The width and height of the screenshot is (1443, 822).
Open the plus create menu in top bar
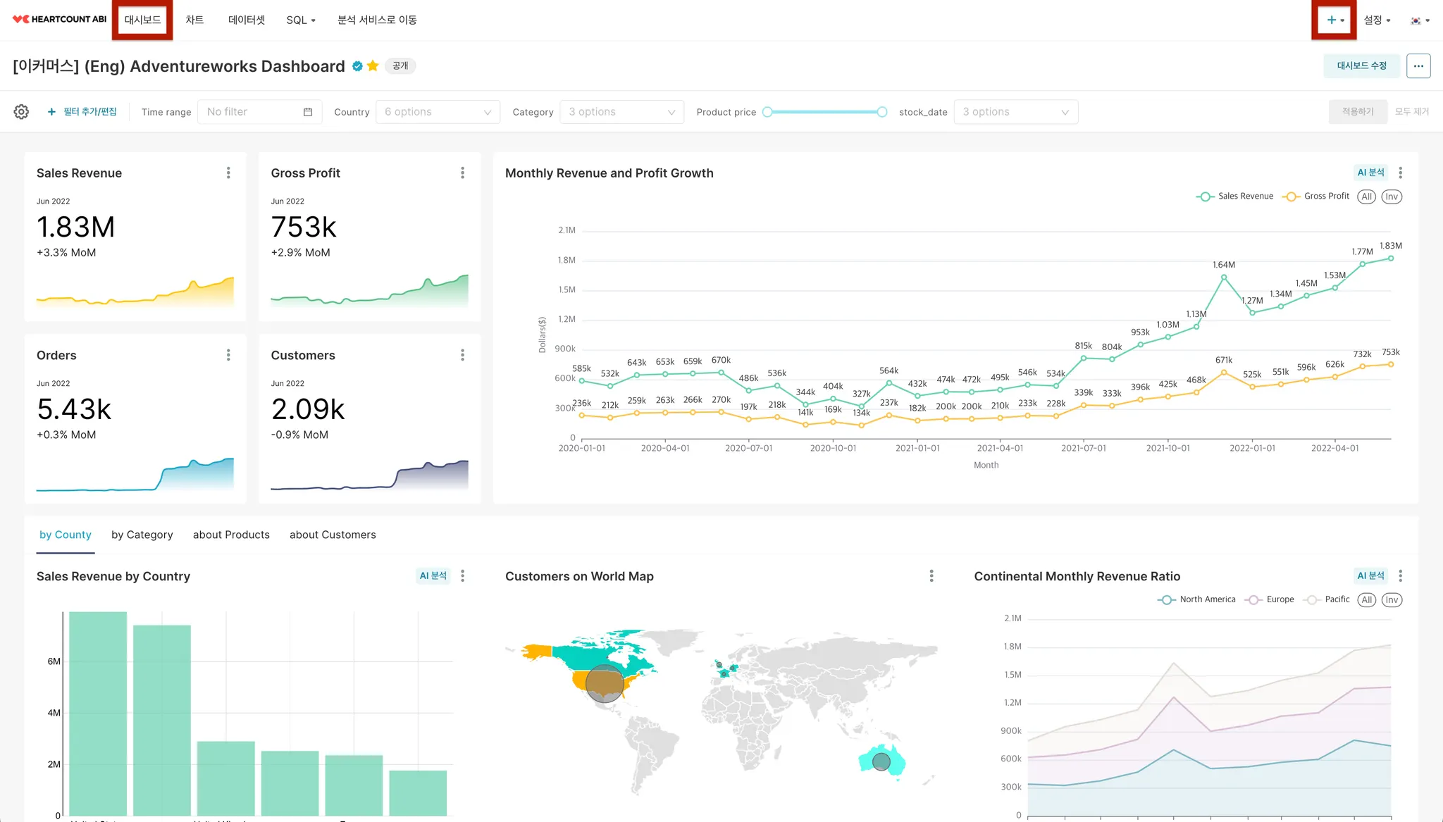[1334, 20]
